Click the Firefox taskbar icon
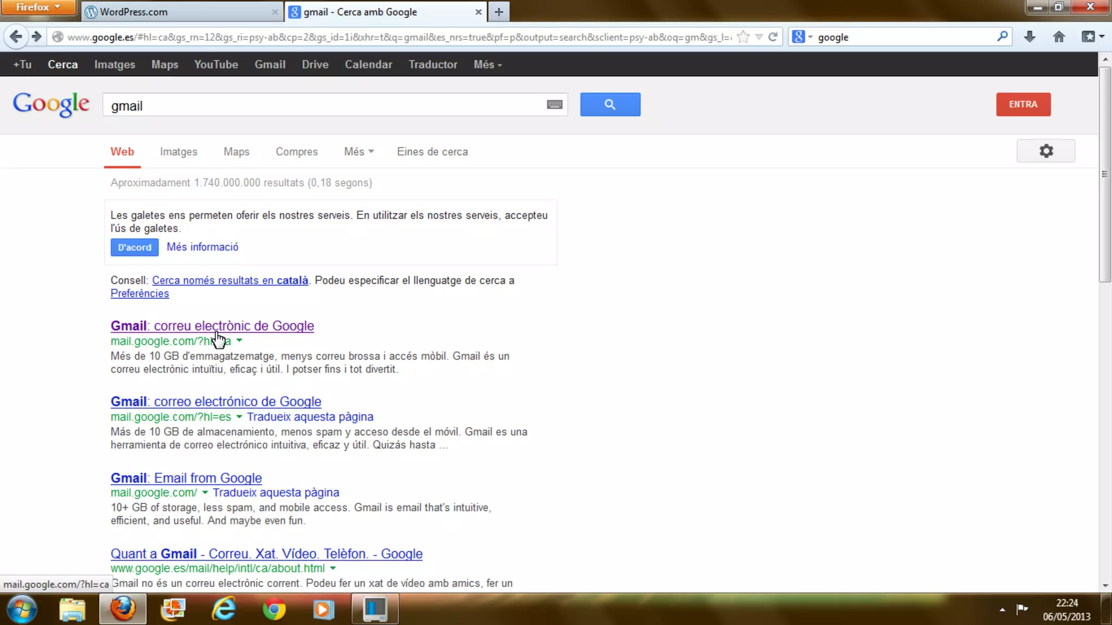This screenshot has width=1112, height=625. click(x=123, y=609)
